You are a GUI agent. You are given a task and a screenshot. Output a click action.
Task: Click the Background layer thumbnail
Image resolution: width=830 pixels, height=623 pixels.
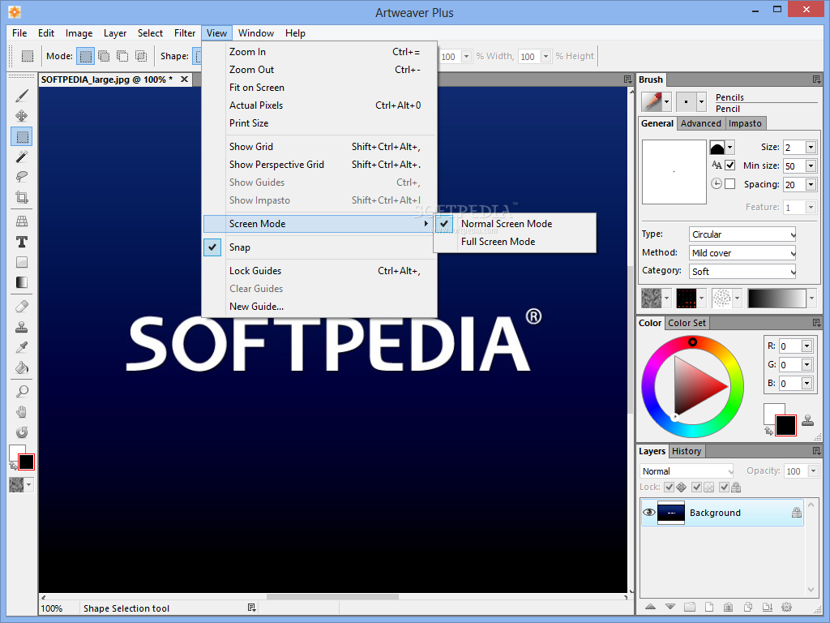[670, 513]
